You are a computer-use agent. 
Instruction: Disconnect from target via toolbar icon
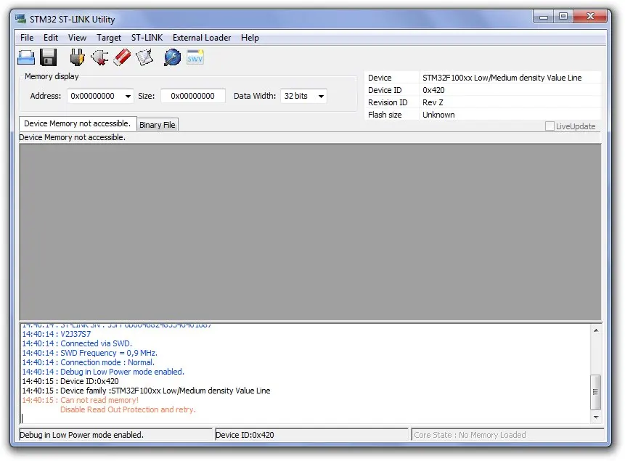[x=99, y=57]
